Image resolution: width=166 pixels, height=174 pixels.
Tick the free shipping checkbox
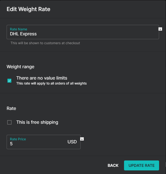point(9,122)
